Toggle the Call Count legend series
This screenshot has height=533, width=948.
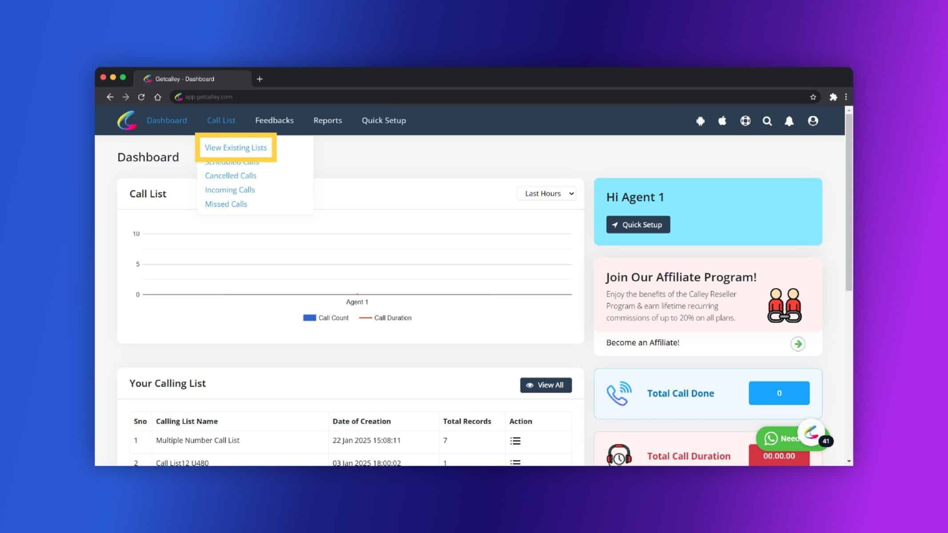click(x=326, y=318)
